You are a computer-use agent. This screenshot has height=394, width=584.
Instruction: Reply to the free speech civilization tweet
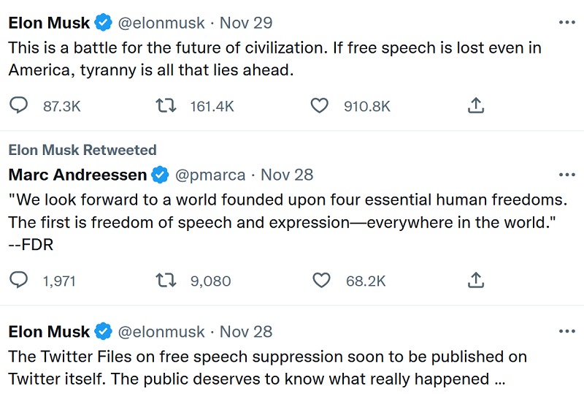pyautogui.click(x=18, y=106)
